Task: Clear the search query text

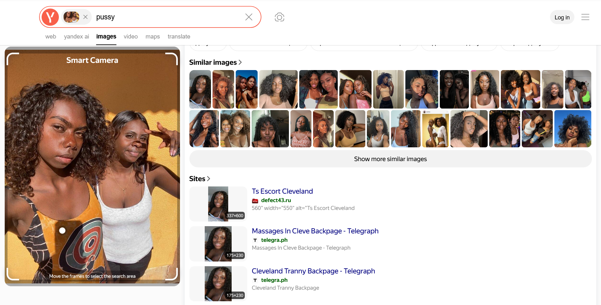Action: pos(249,17)
